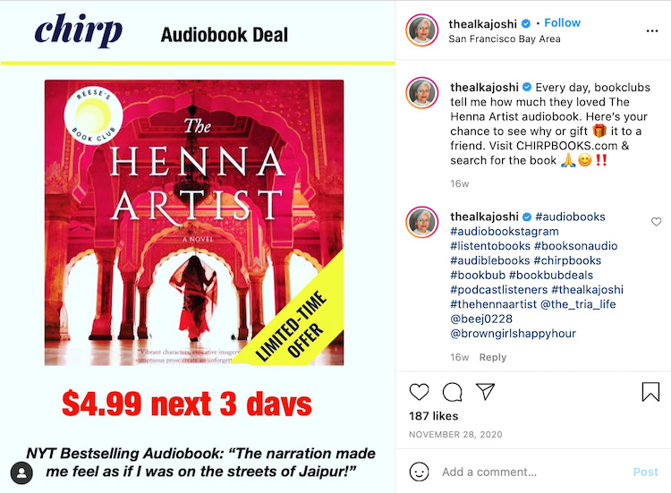
Task: Share post via paper plane icon
Action: [x=485, y=392]
